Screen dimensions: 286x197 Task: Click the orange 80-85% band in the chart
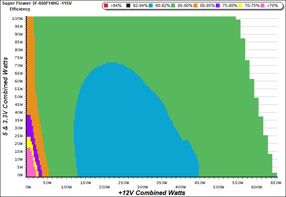(x=30, y=59)
